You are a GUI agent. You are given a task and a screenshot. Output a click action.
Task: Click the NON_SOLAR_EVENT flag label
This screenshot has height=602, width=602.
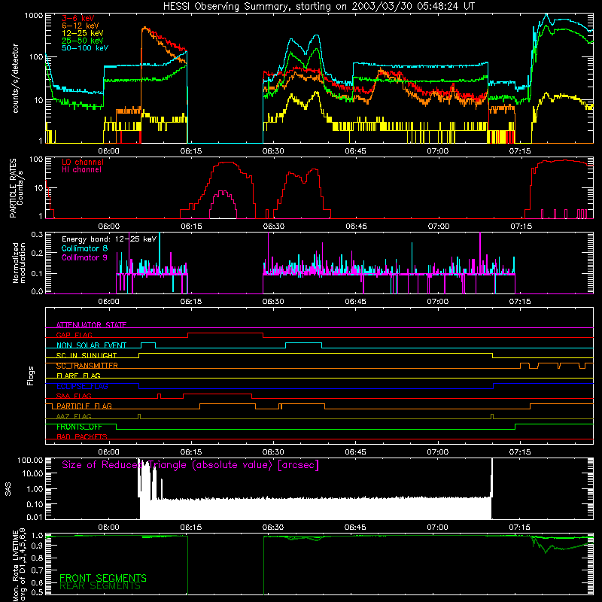(x=91, y=345)
